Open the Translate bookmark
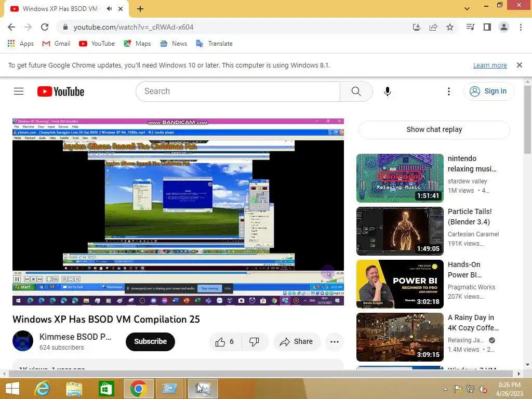The width and height of the screenshot is (532, 399). pos(215,44)
